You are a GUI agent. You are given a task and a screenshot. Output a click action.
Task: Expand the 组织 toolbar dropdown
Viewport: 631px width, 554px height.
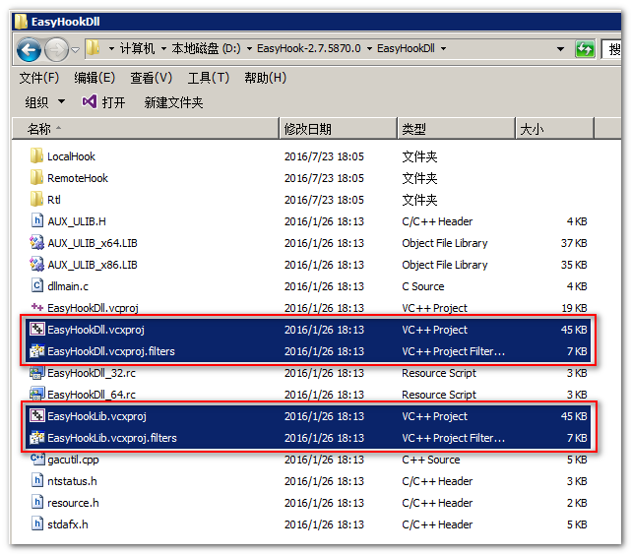point(44,102)
